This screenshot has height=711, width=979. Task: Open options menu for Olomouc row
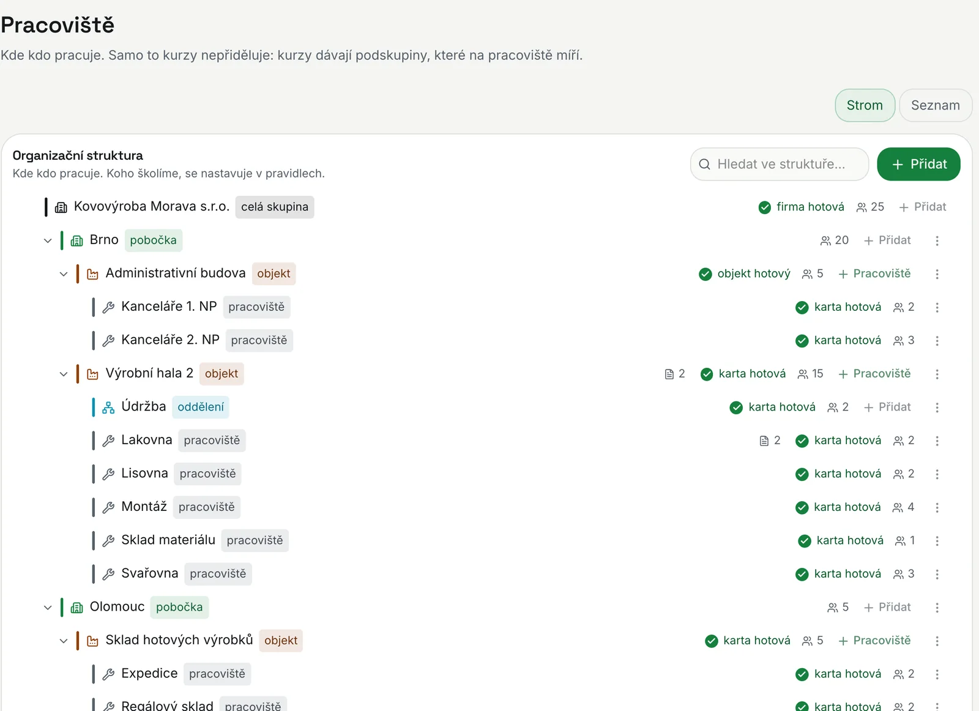[x=937, y=608]
